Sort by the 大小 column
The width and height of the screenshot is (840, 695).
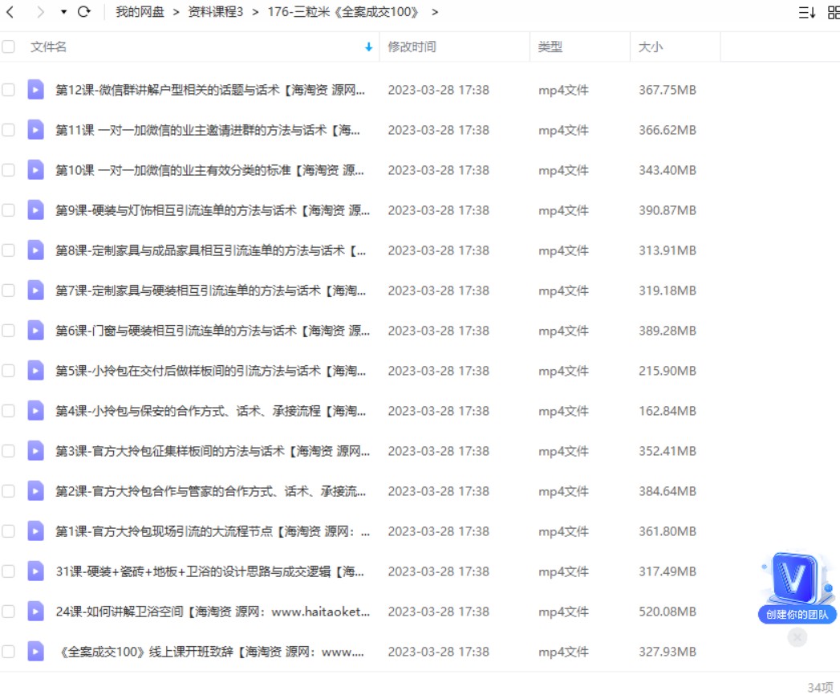(x=651, y=47)
